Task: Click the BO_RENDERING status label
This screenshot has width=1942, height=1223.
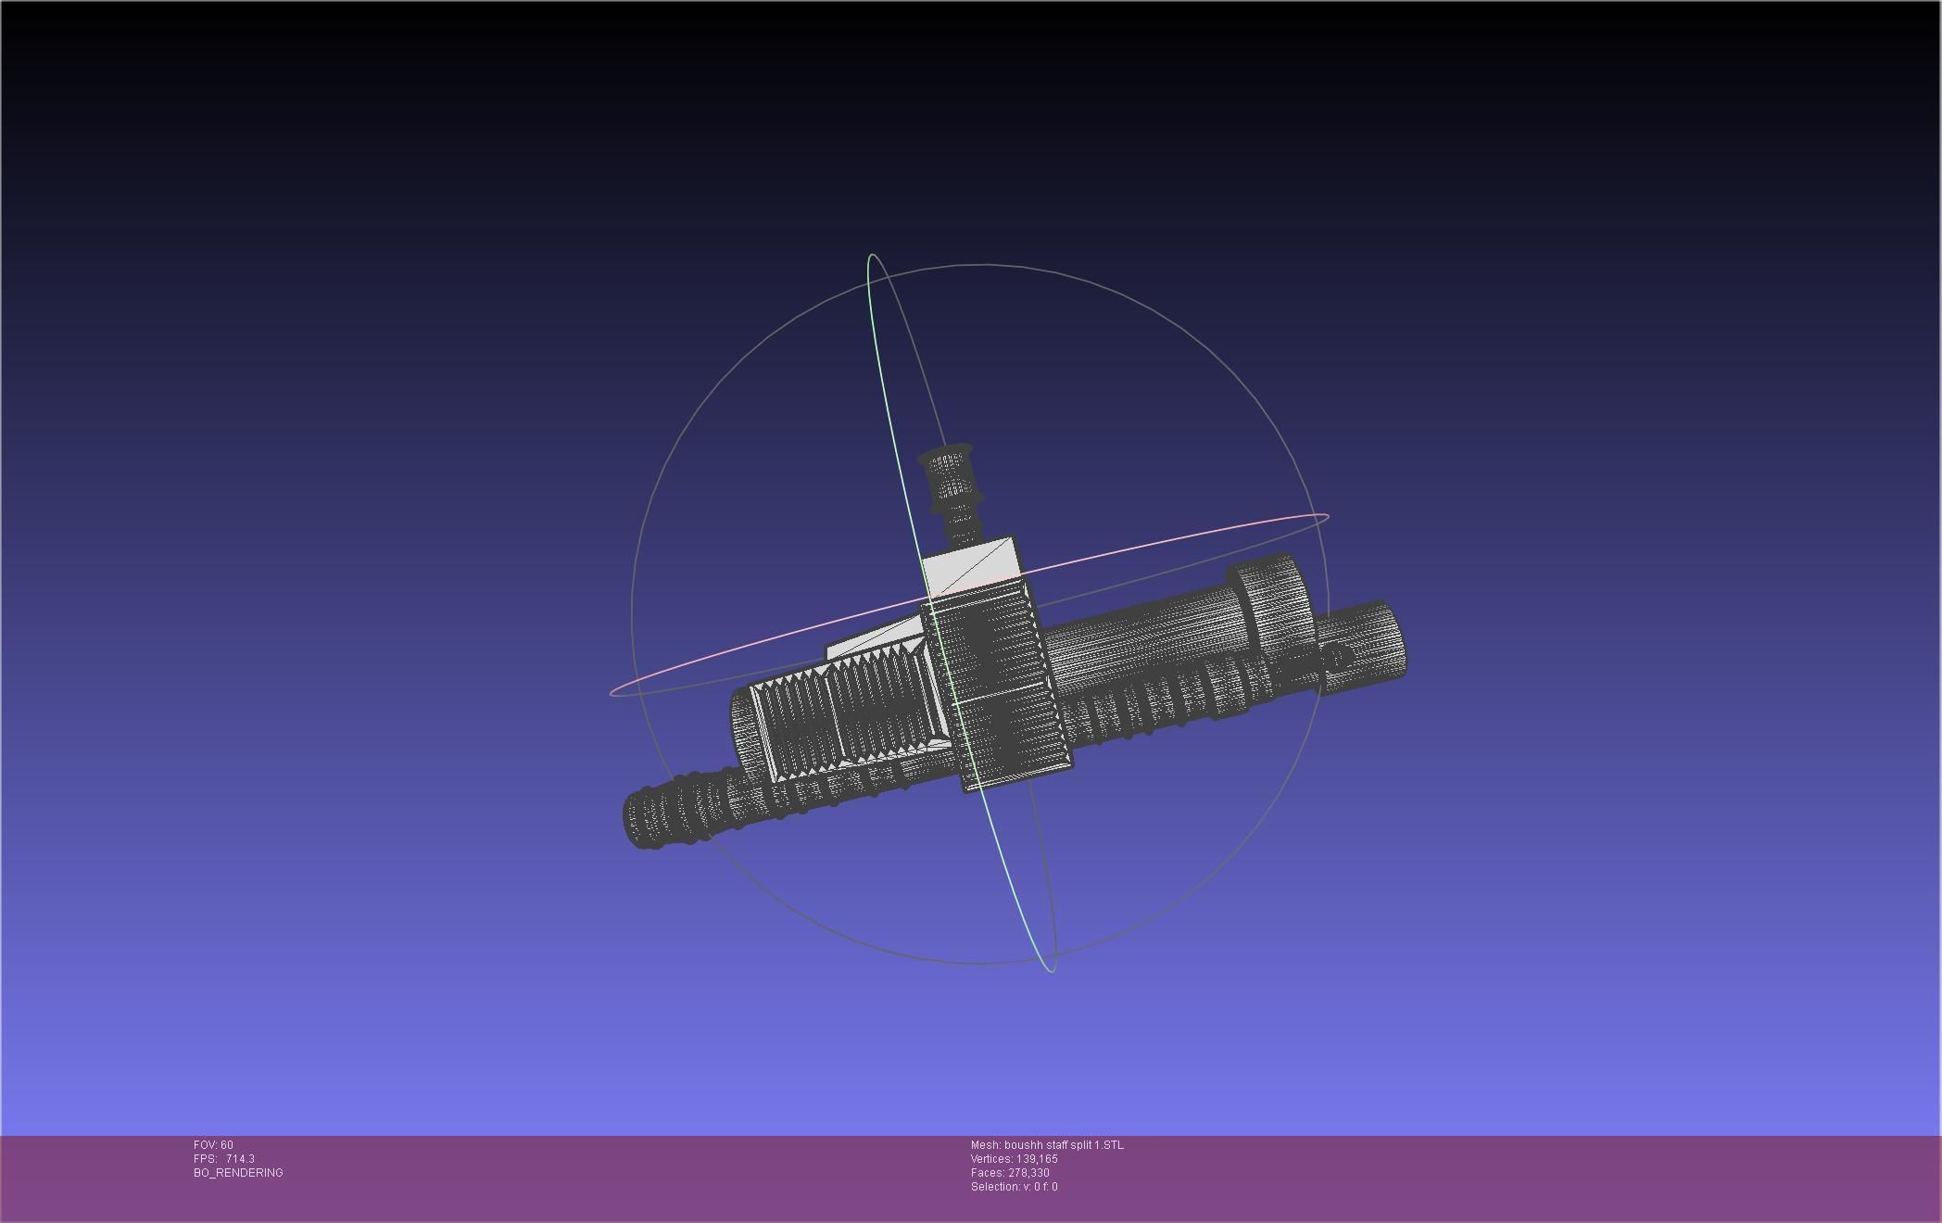Action: (238, 1173)
